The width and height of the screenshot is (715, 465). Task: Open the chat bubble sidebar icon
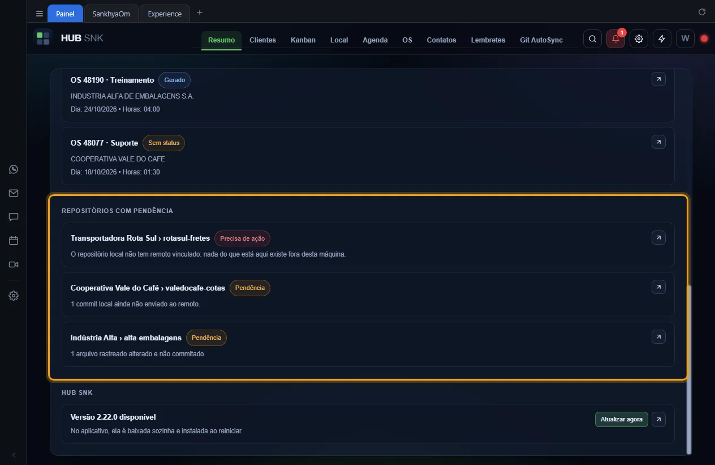pos(14,217)
